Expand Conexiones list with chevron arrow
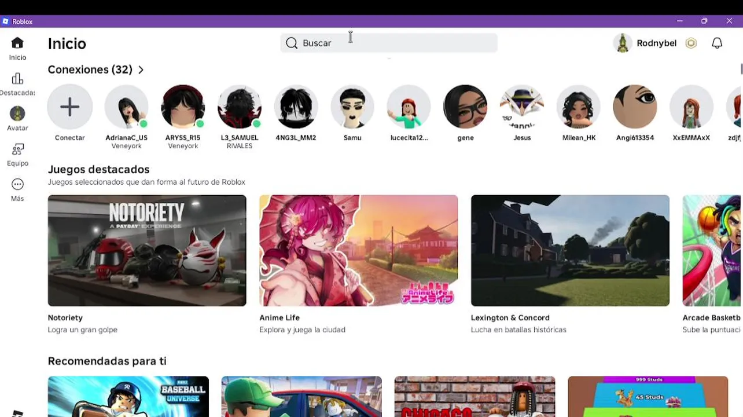743x417 pixels. tap(141, 70)
